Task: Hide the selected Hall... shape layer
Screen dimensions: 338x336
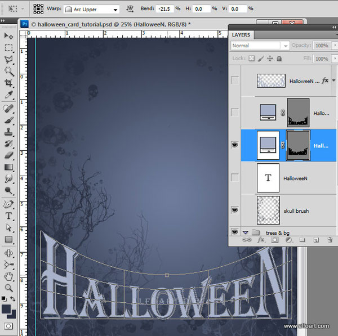Action: click(x=235, y=145)
